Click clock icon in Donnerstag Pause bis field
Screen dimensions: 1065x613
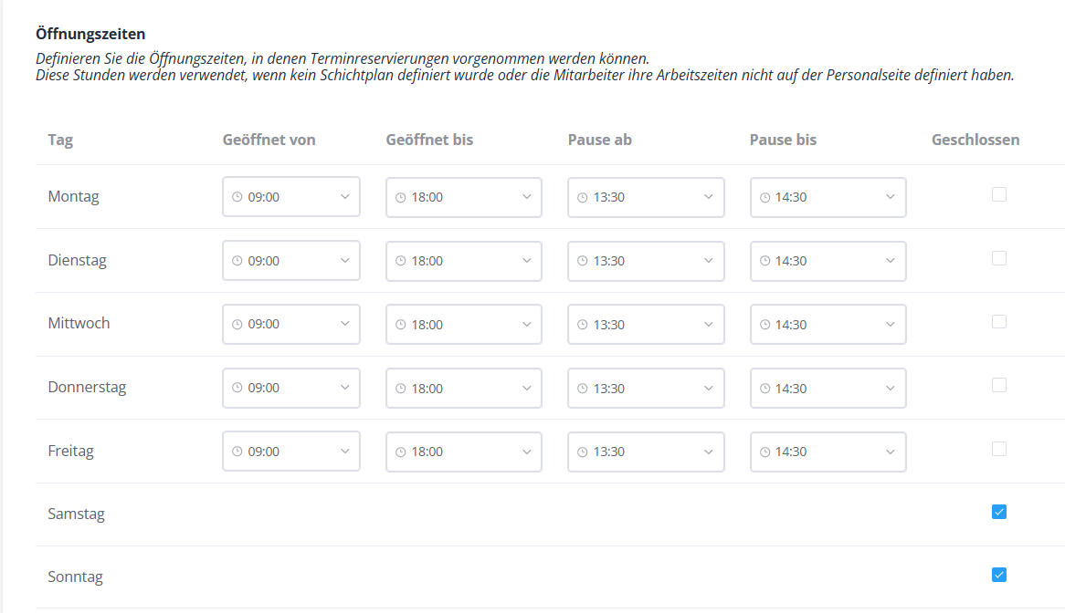click(764, 389)
